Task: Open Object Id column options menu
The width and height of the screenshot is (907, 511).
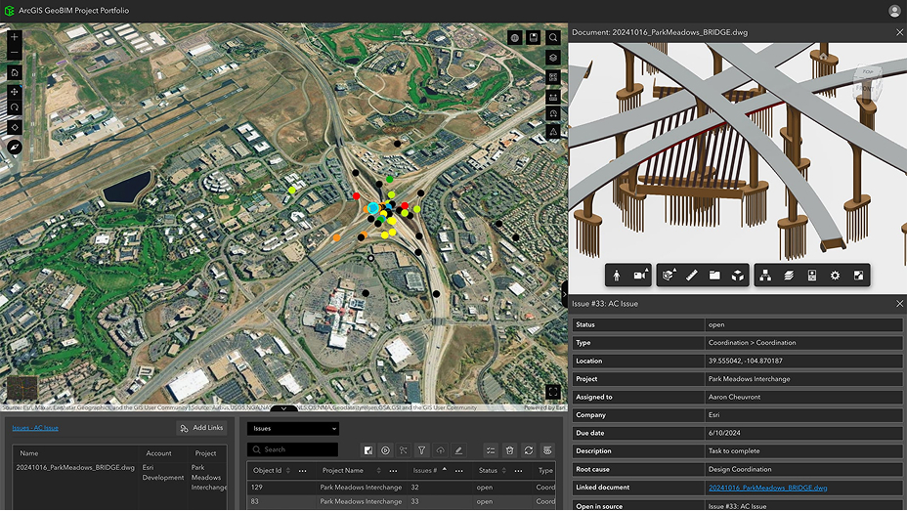Action: click(x=303, y=471)
